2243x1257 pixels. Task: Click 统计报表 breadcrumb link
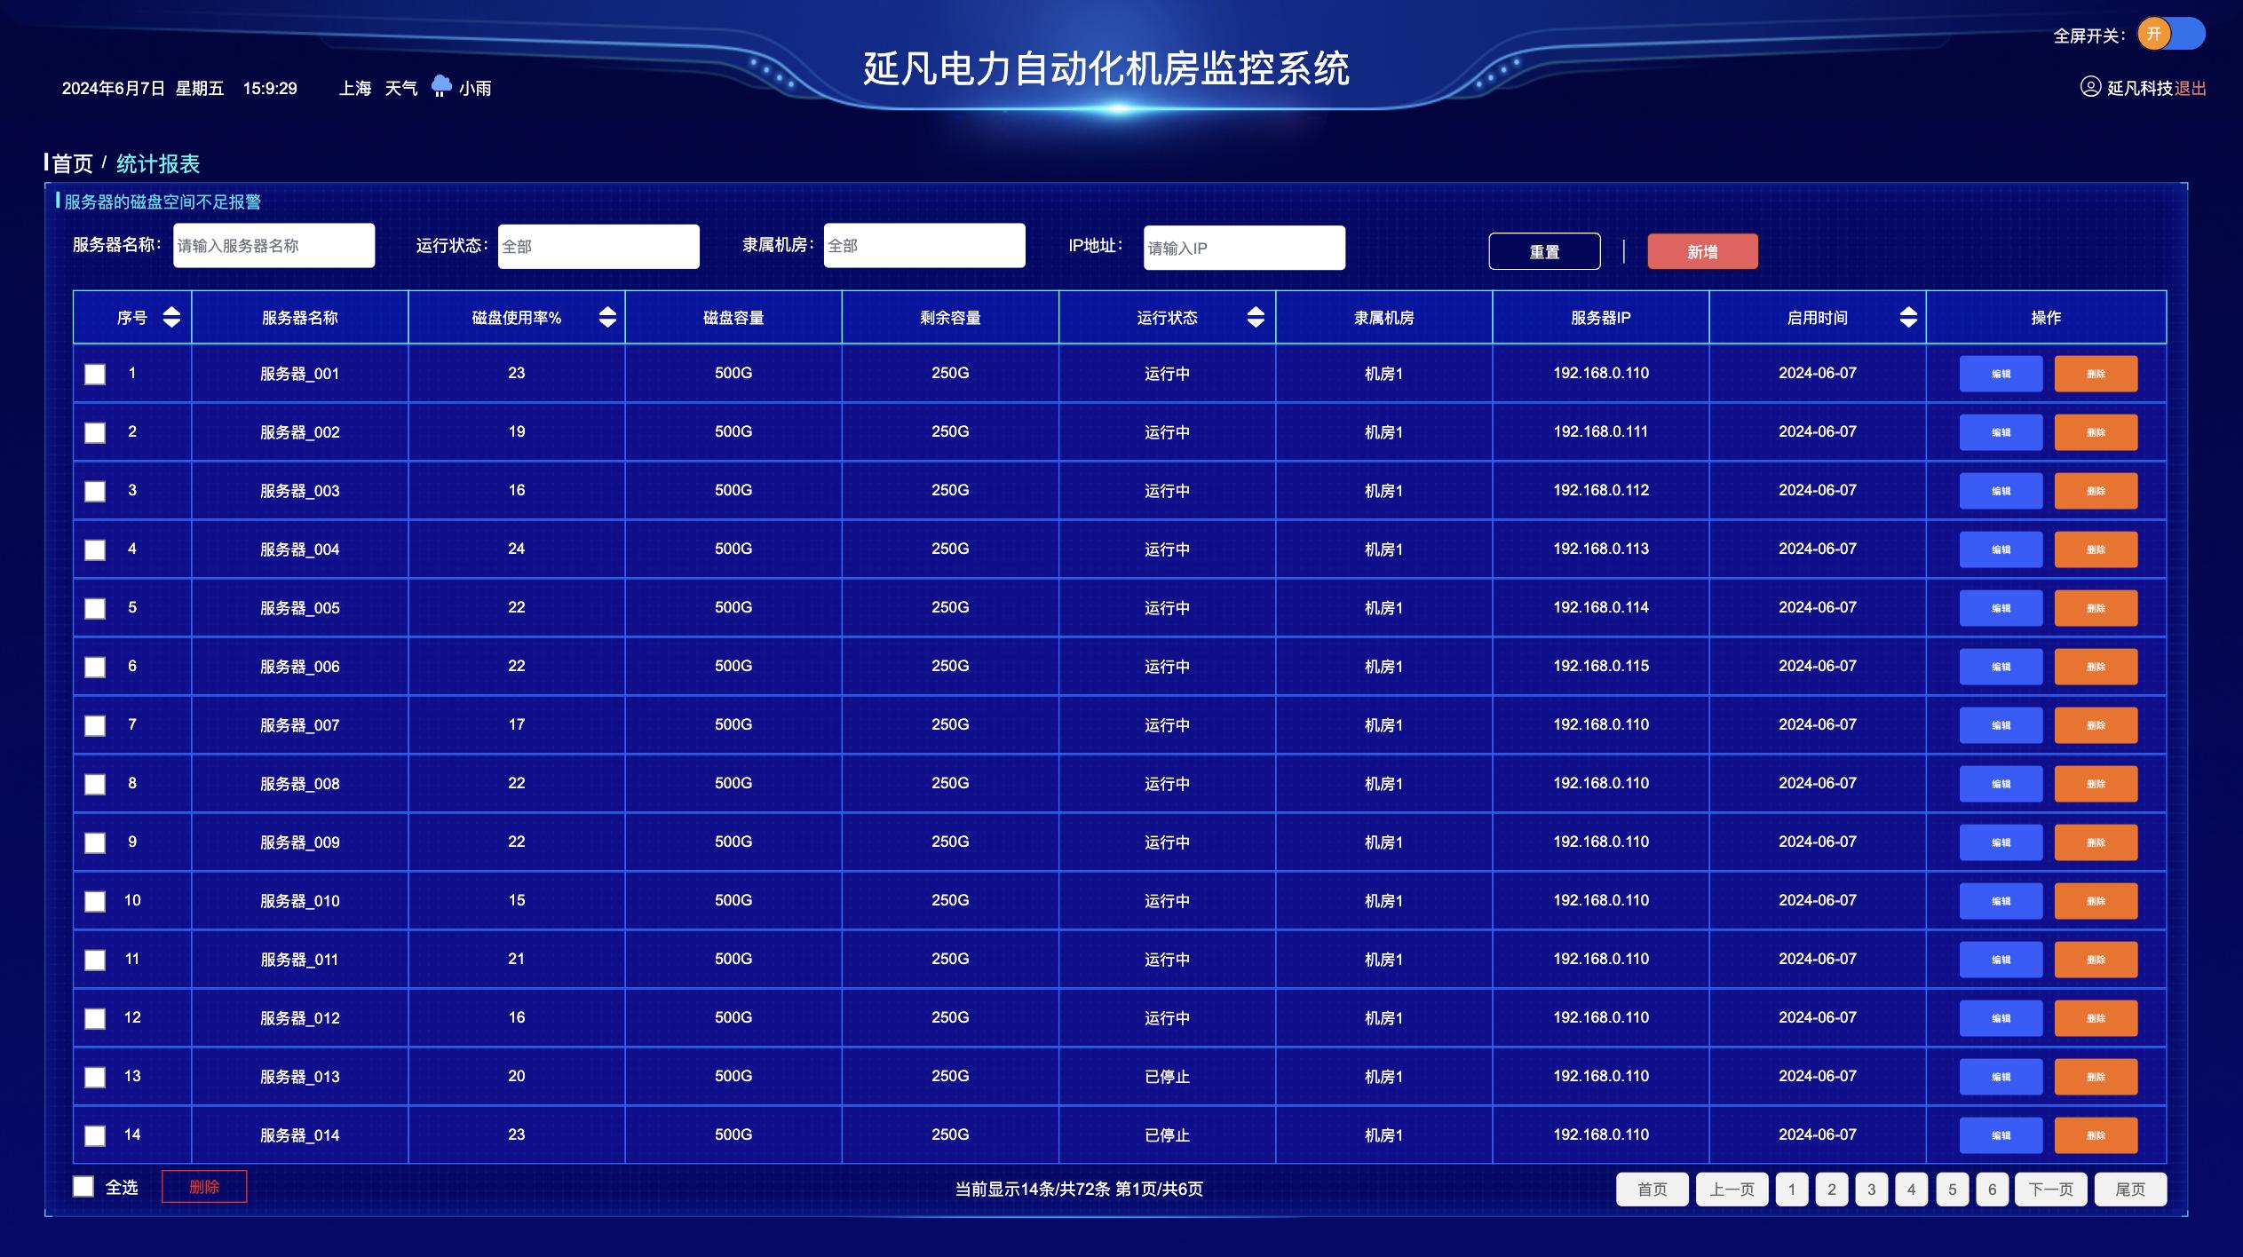(158, 163)
